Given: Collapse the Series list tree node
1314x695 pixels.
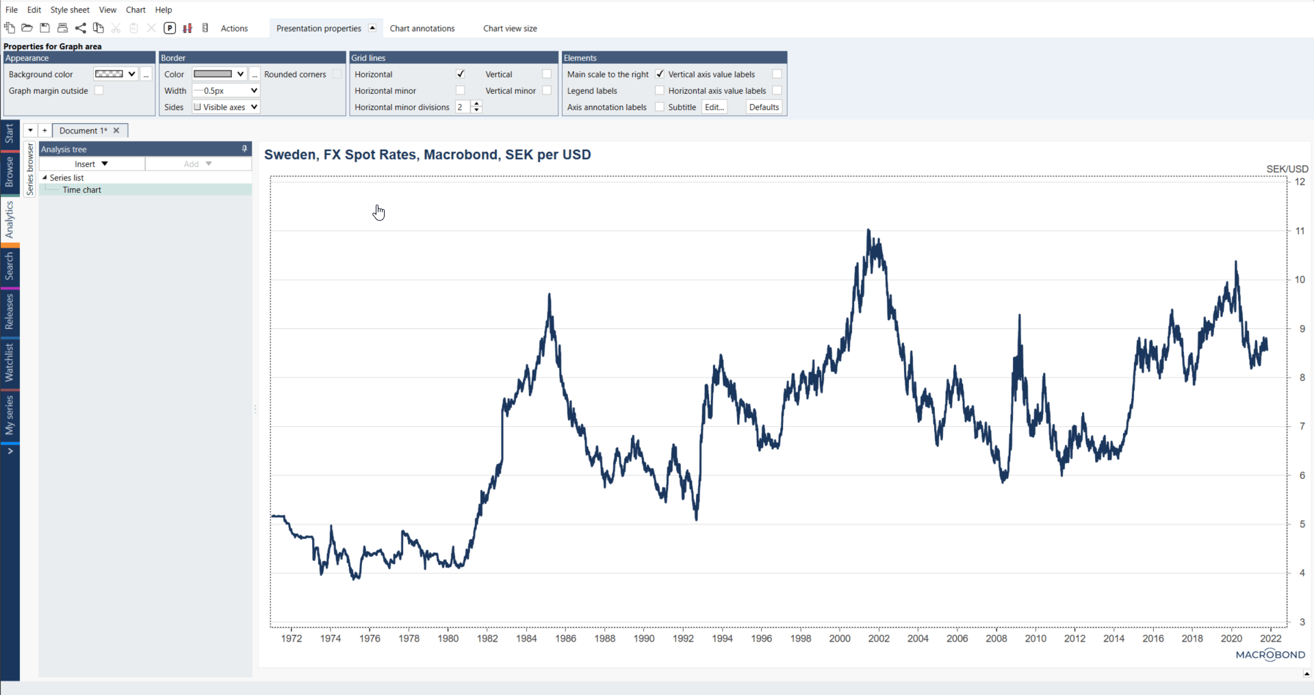Looking at the screenshot, I should click(45, 178).
